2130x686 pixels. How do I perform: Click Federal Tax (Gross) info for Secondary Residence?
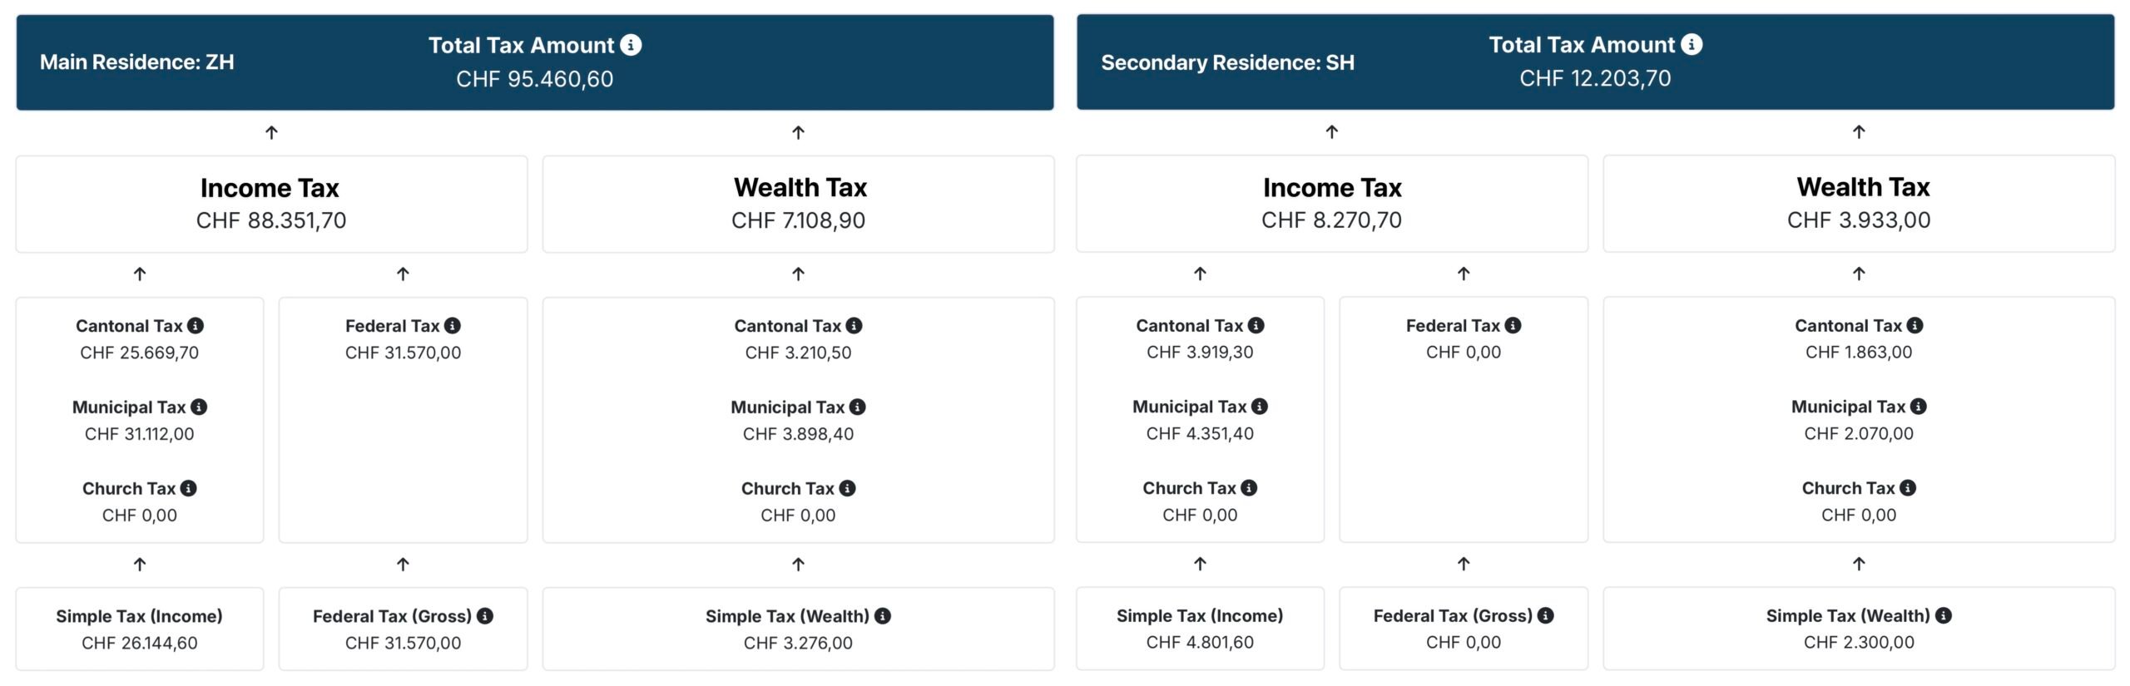1546,615
